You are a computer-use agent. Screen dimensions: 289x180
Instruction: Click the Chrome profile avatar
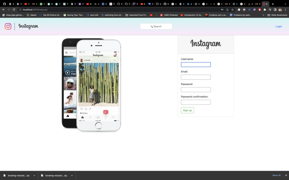pyautogui.click(x=280, y=10)
